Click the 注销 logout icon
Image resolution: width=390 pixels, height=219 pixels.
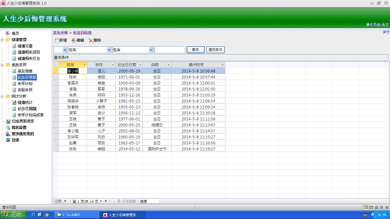8,140
